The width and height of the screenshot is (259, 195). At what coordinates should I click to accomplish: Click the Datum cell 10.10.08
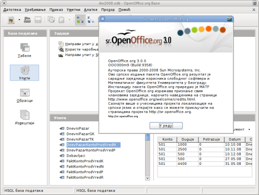tap(235, 145)
